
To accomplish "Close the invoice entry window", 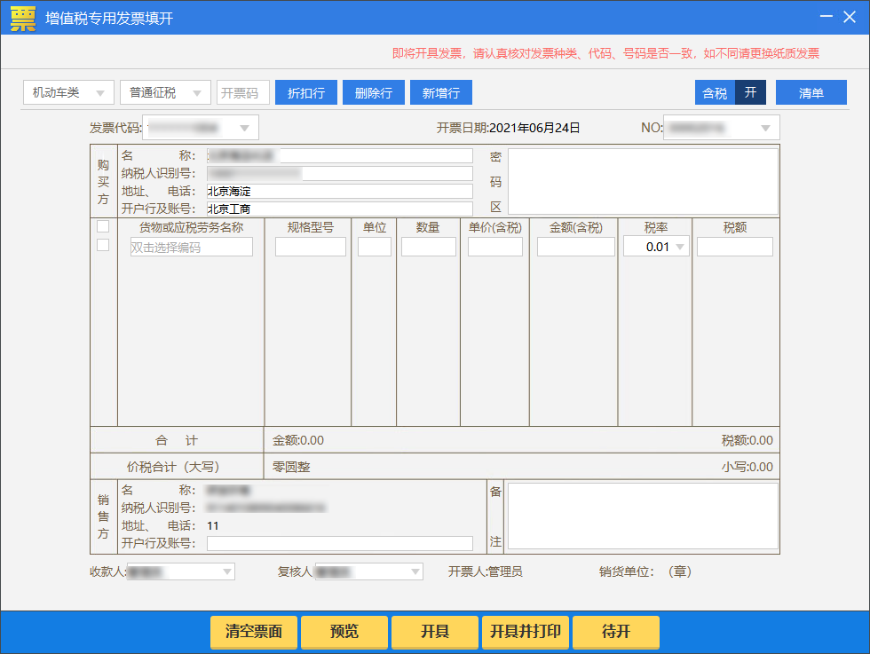I will (851, 18).
